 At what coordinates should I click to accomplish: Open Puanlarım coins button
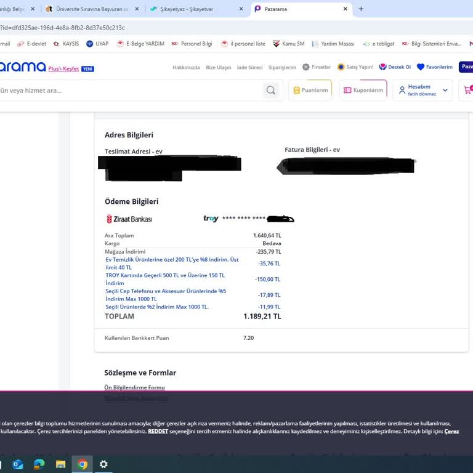click(310, 90)
